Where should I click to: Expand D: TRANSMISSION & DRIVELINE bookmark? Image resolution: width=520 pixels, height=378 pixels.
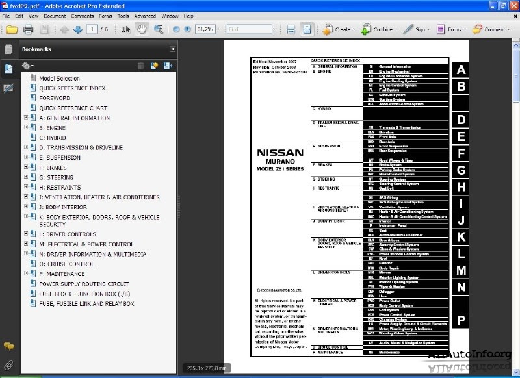click(x=26, y=147)
